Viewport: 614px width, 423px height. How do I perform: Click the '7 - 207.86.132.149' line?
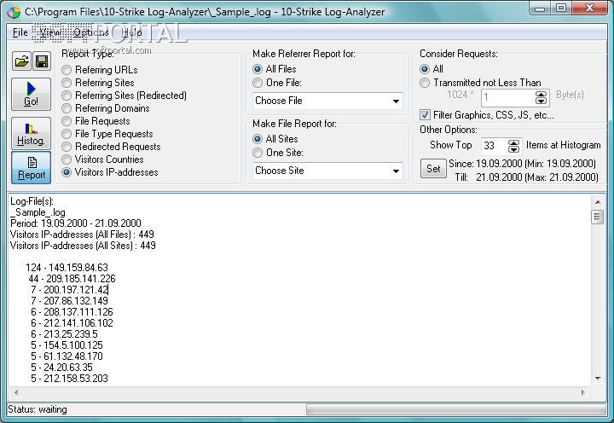point(69,301)
